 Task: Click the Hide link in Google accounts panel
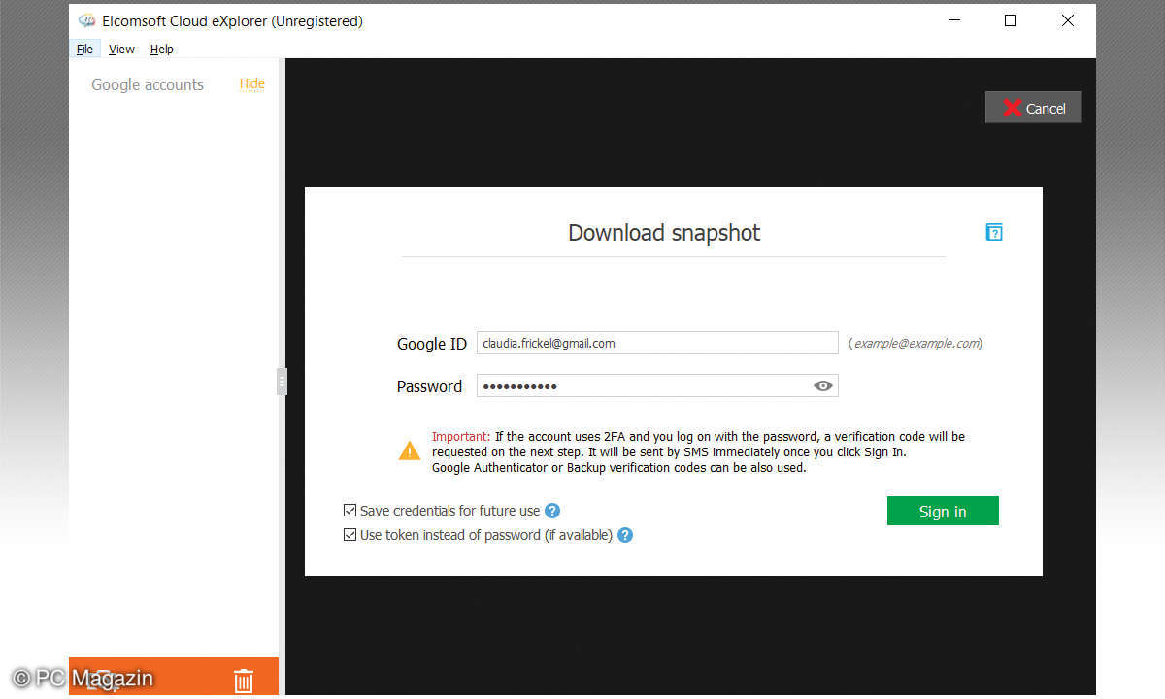[252, 84]
